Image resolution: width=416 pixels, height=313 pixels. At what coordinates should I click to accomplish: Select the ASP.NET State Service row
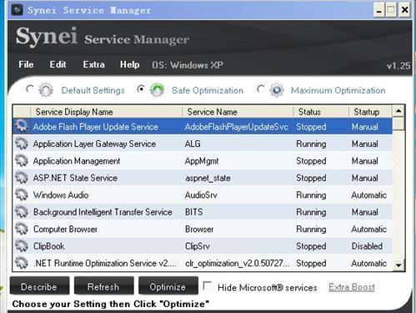click(x=203, y=178)
